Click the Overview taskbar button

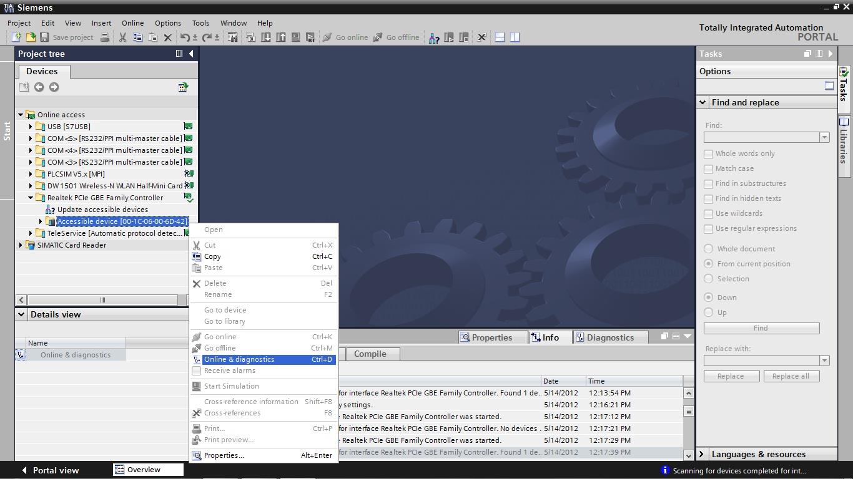point(148,470)
